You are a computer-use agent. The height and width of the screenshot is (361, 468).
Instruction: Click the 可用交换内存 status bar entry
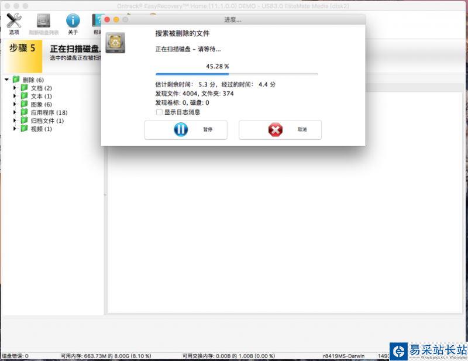click(229, 356)
